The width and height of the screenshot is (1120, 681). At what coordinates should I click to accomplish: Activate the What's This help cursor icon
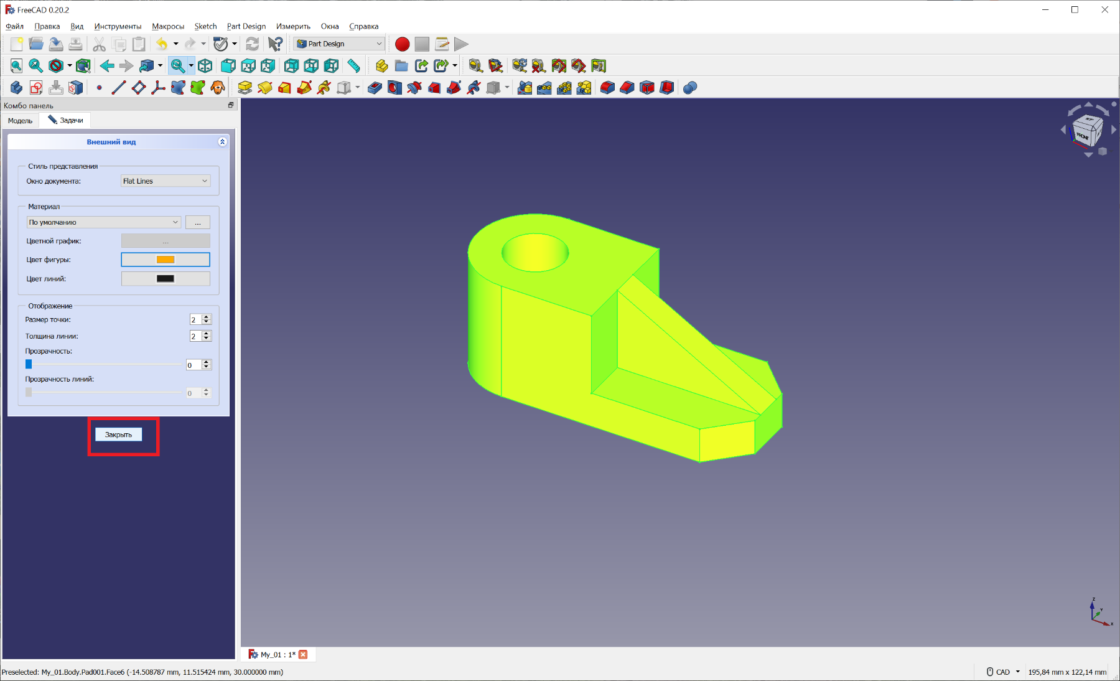[x=275, y=44]
